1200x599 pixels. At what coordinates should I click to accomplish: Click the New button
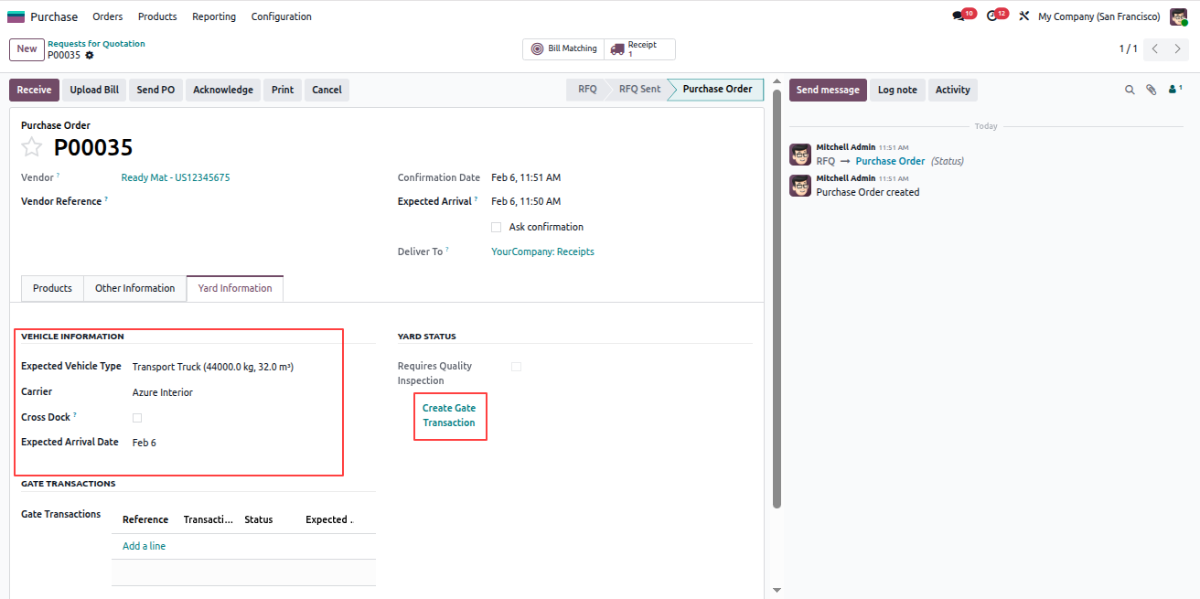coord(27,49)
